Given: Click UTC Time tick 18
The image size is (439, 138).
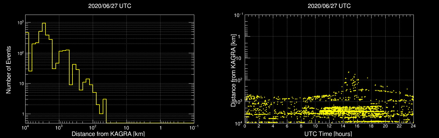Looking at the screenshot, I should click(371, 126).
